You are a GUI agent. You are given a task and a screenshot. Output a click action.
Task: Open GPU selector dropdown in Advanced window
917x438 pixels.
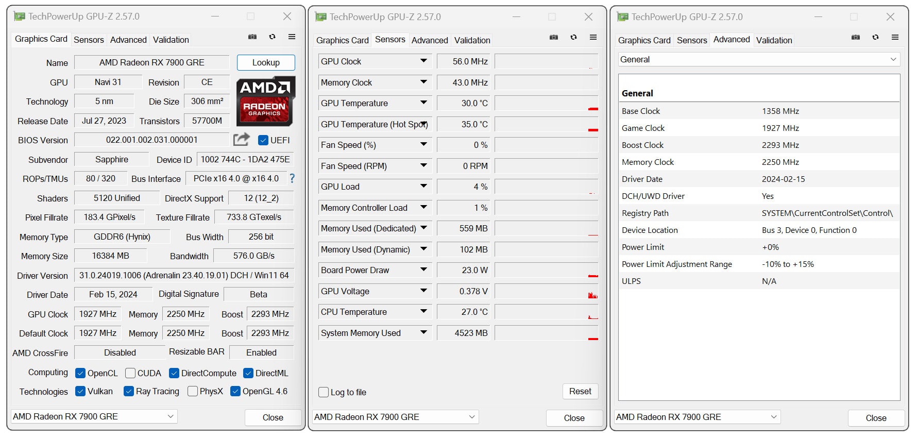(x=698, y=417)
